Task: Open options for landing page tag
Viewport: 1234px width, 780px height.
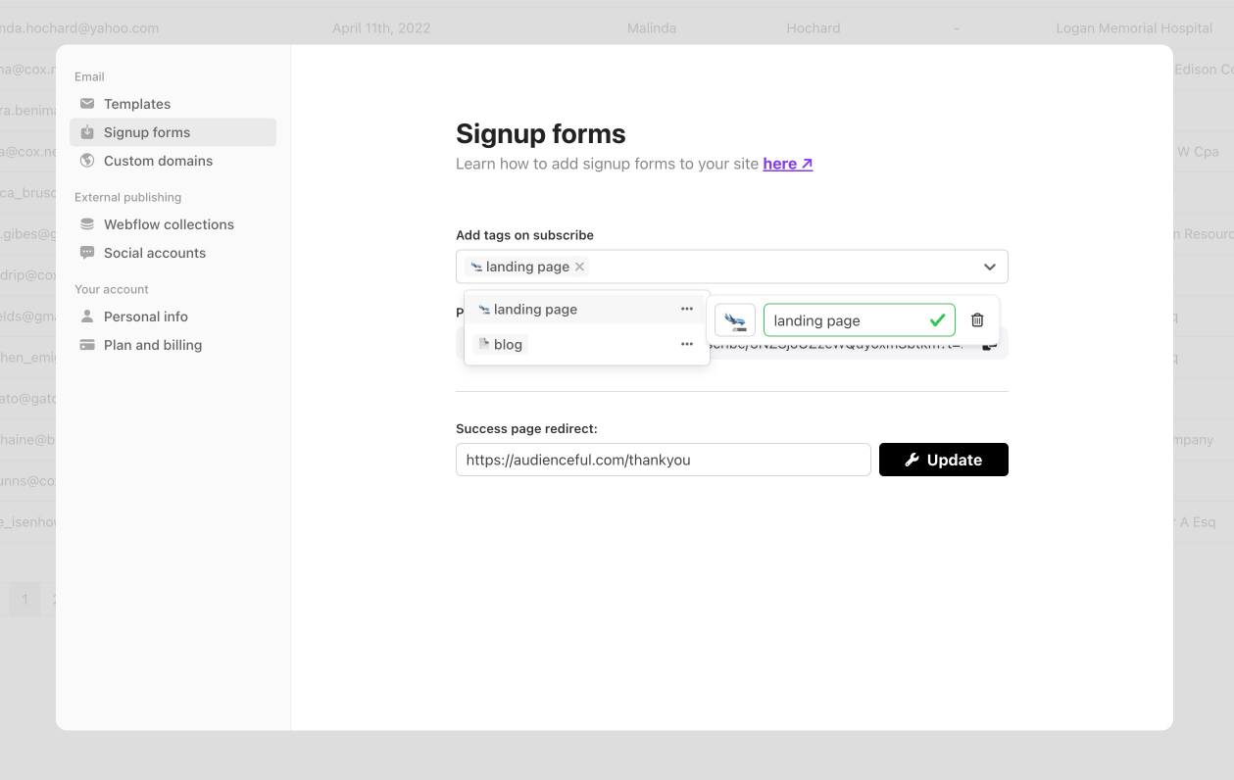Action: point(687,310)
